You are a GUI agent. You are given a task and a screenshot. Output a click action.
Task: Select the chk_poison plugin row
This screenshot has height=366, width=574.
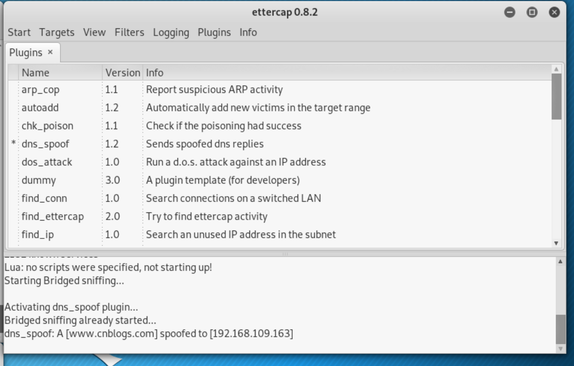tap(280, 126)
